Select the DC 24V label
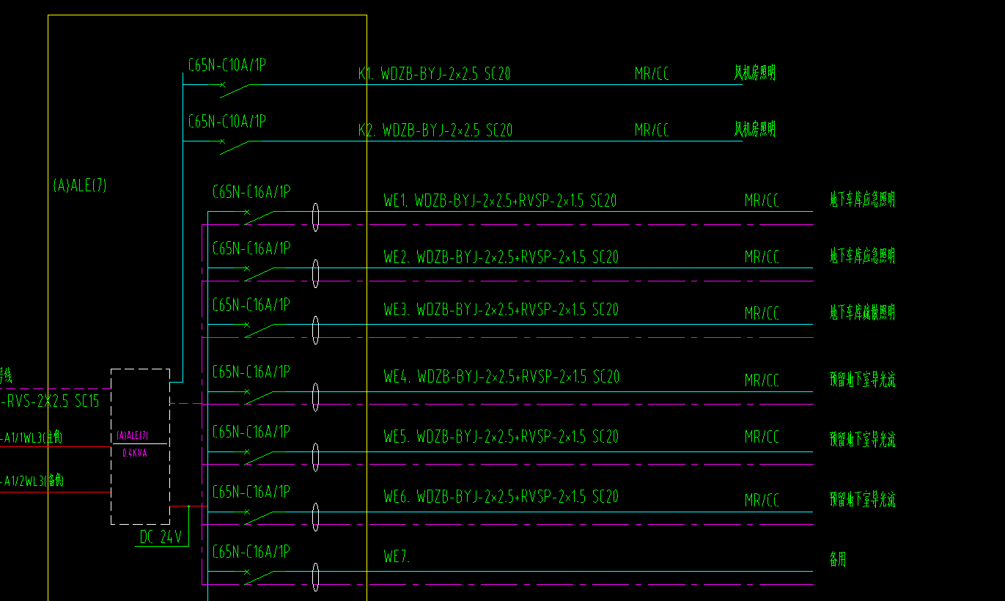Viewport: 1005px width, 601px height. [x=161, y=538]
